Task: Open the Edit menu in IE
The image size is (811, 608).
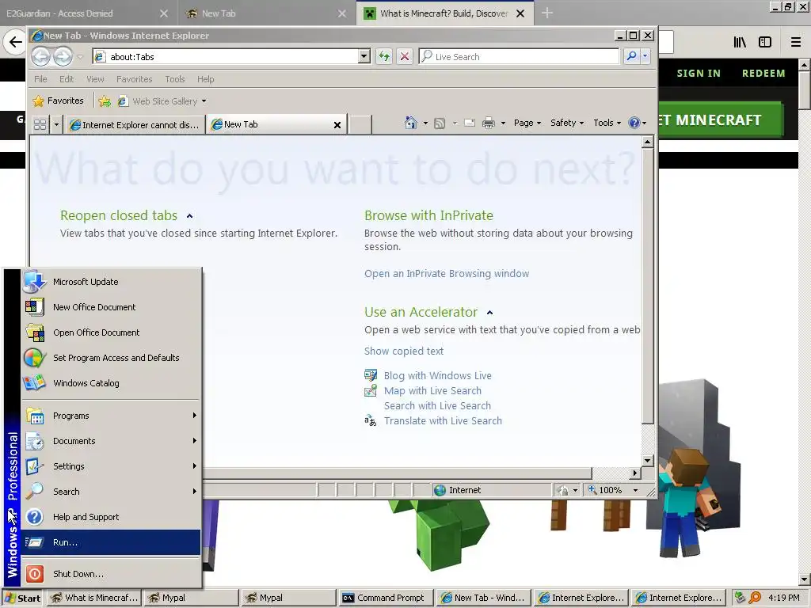Action: point(67,79)
